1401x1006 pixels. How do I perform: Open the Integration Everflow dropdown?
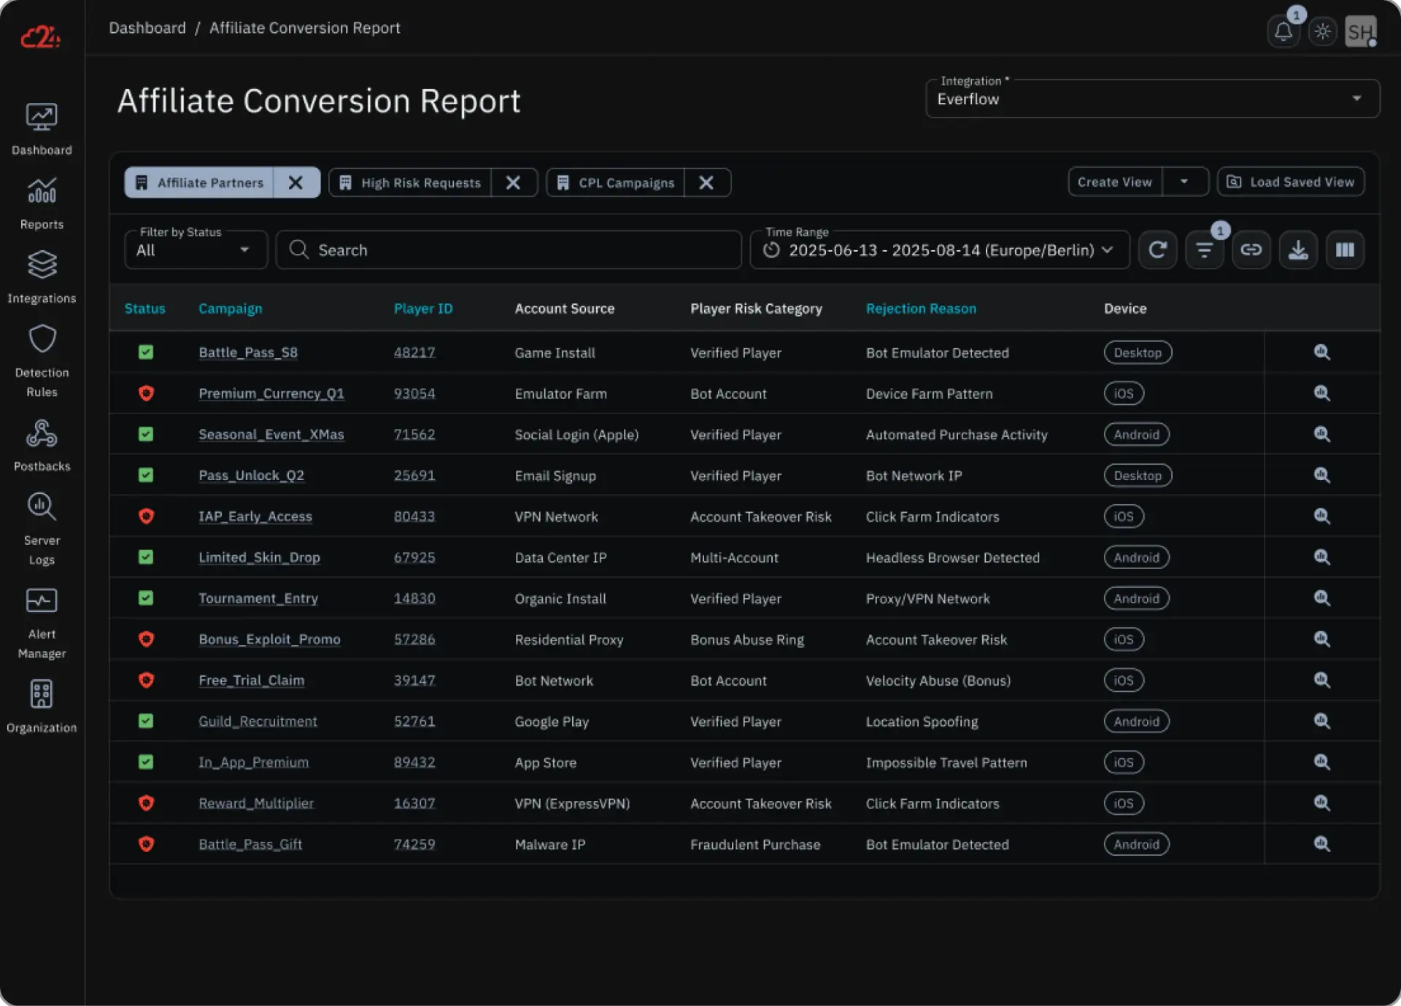pyautogui.click(x=1151, y=99)
